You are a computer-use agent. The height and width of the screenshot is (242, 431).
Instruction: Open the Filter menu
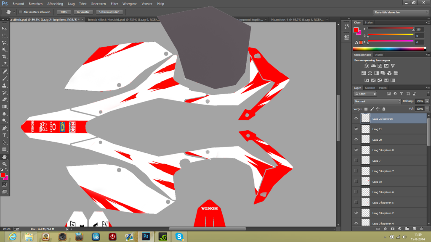[x=114, y=4]
